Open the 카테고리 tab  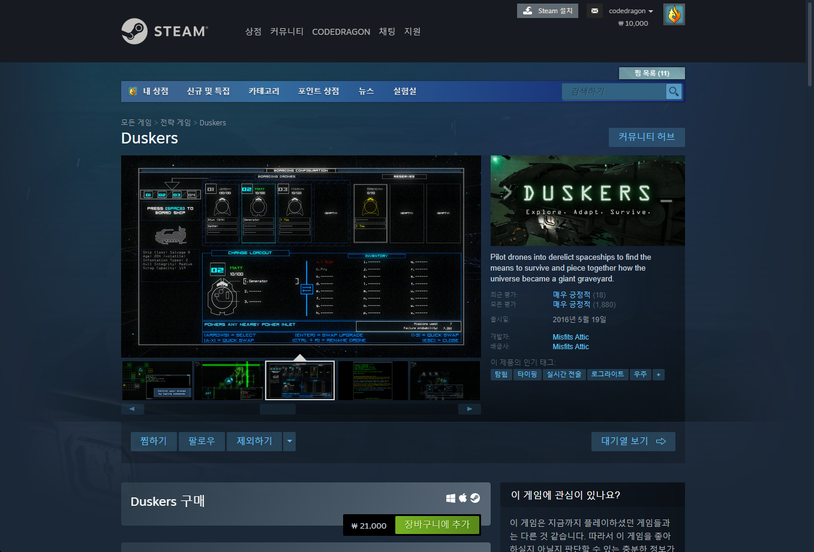click(264, 91)
